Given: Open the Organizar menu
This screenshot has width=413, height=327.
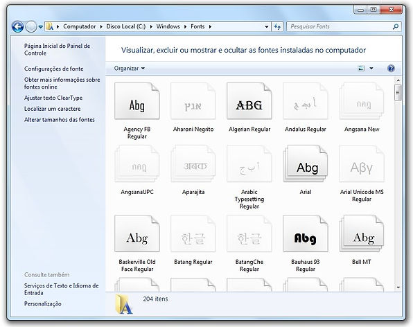Looking at the screenshot, I should pyautogui.click(x=130, y=69).
